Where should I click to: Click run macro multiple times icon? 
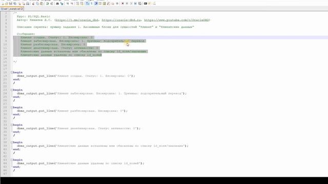click(x=135, y=4)
